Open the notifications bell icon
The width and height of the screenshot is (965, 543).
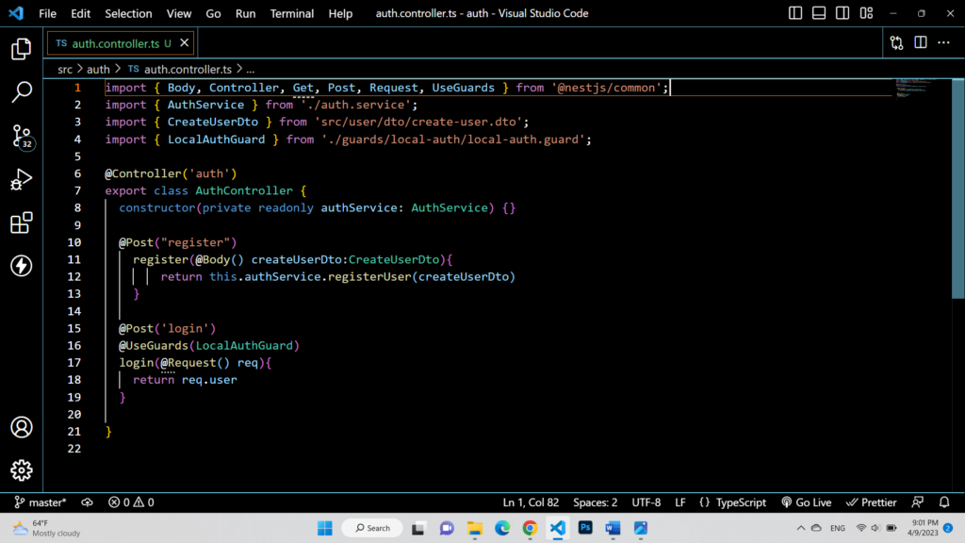point(944,502)
